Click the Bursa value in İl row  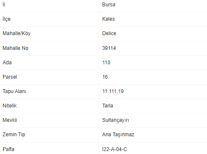pyautogui.click(x=109, y=5)
